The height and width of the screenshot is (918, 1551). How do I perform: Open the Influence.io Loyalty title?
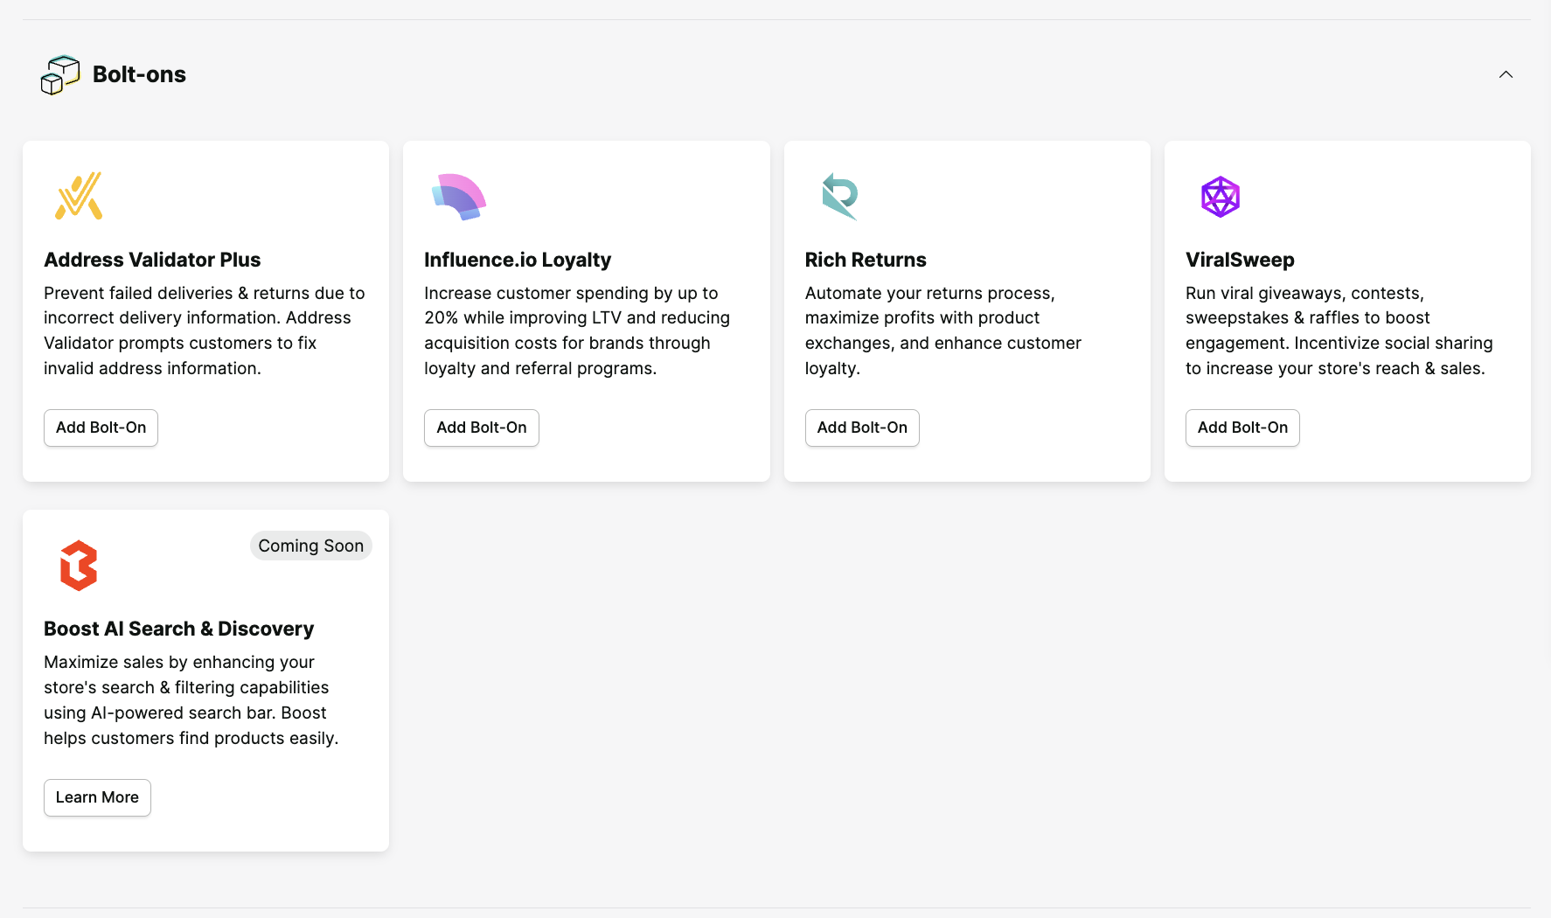518,260
